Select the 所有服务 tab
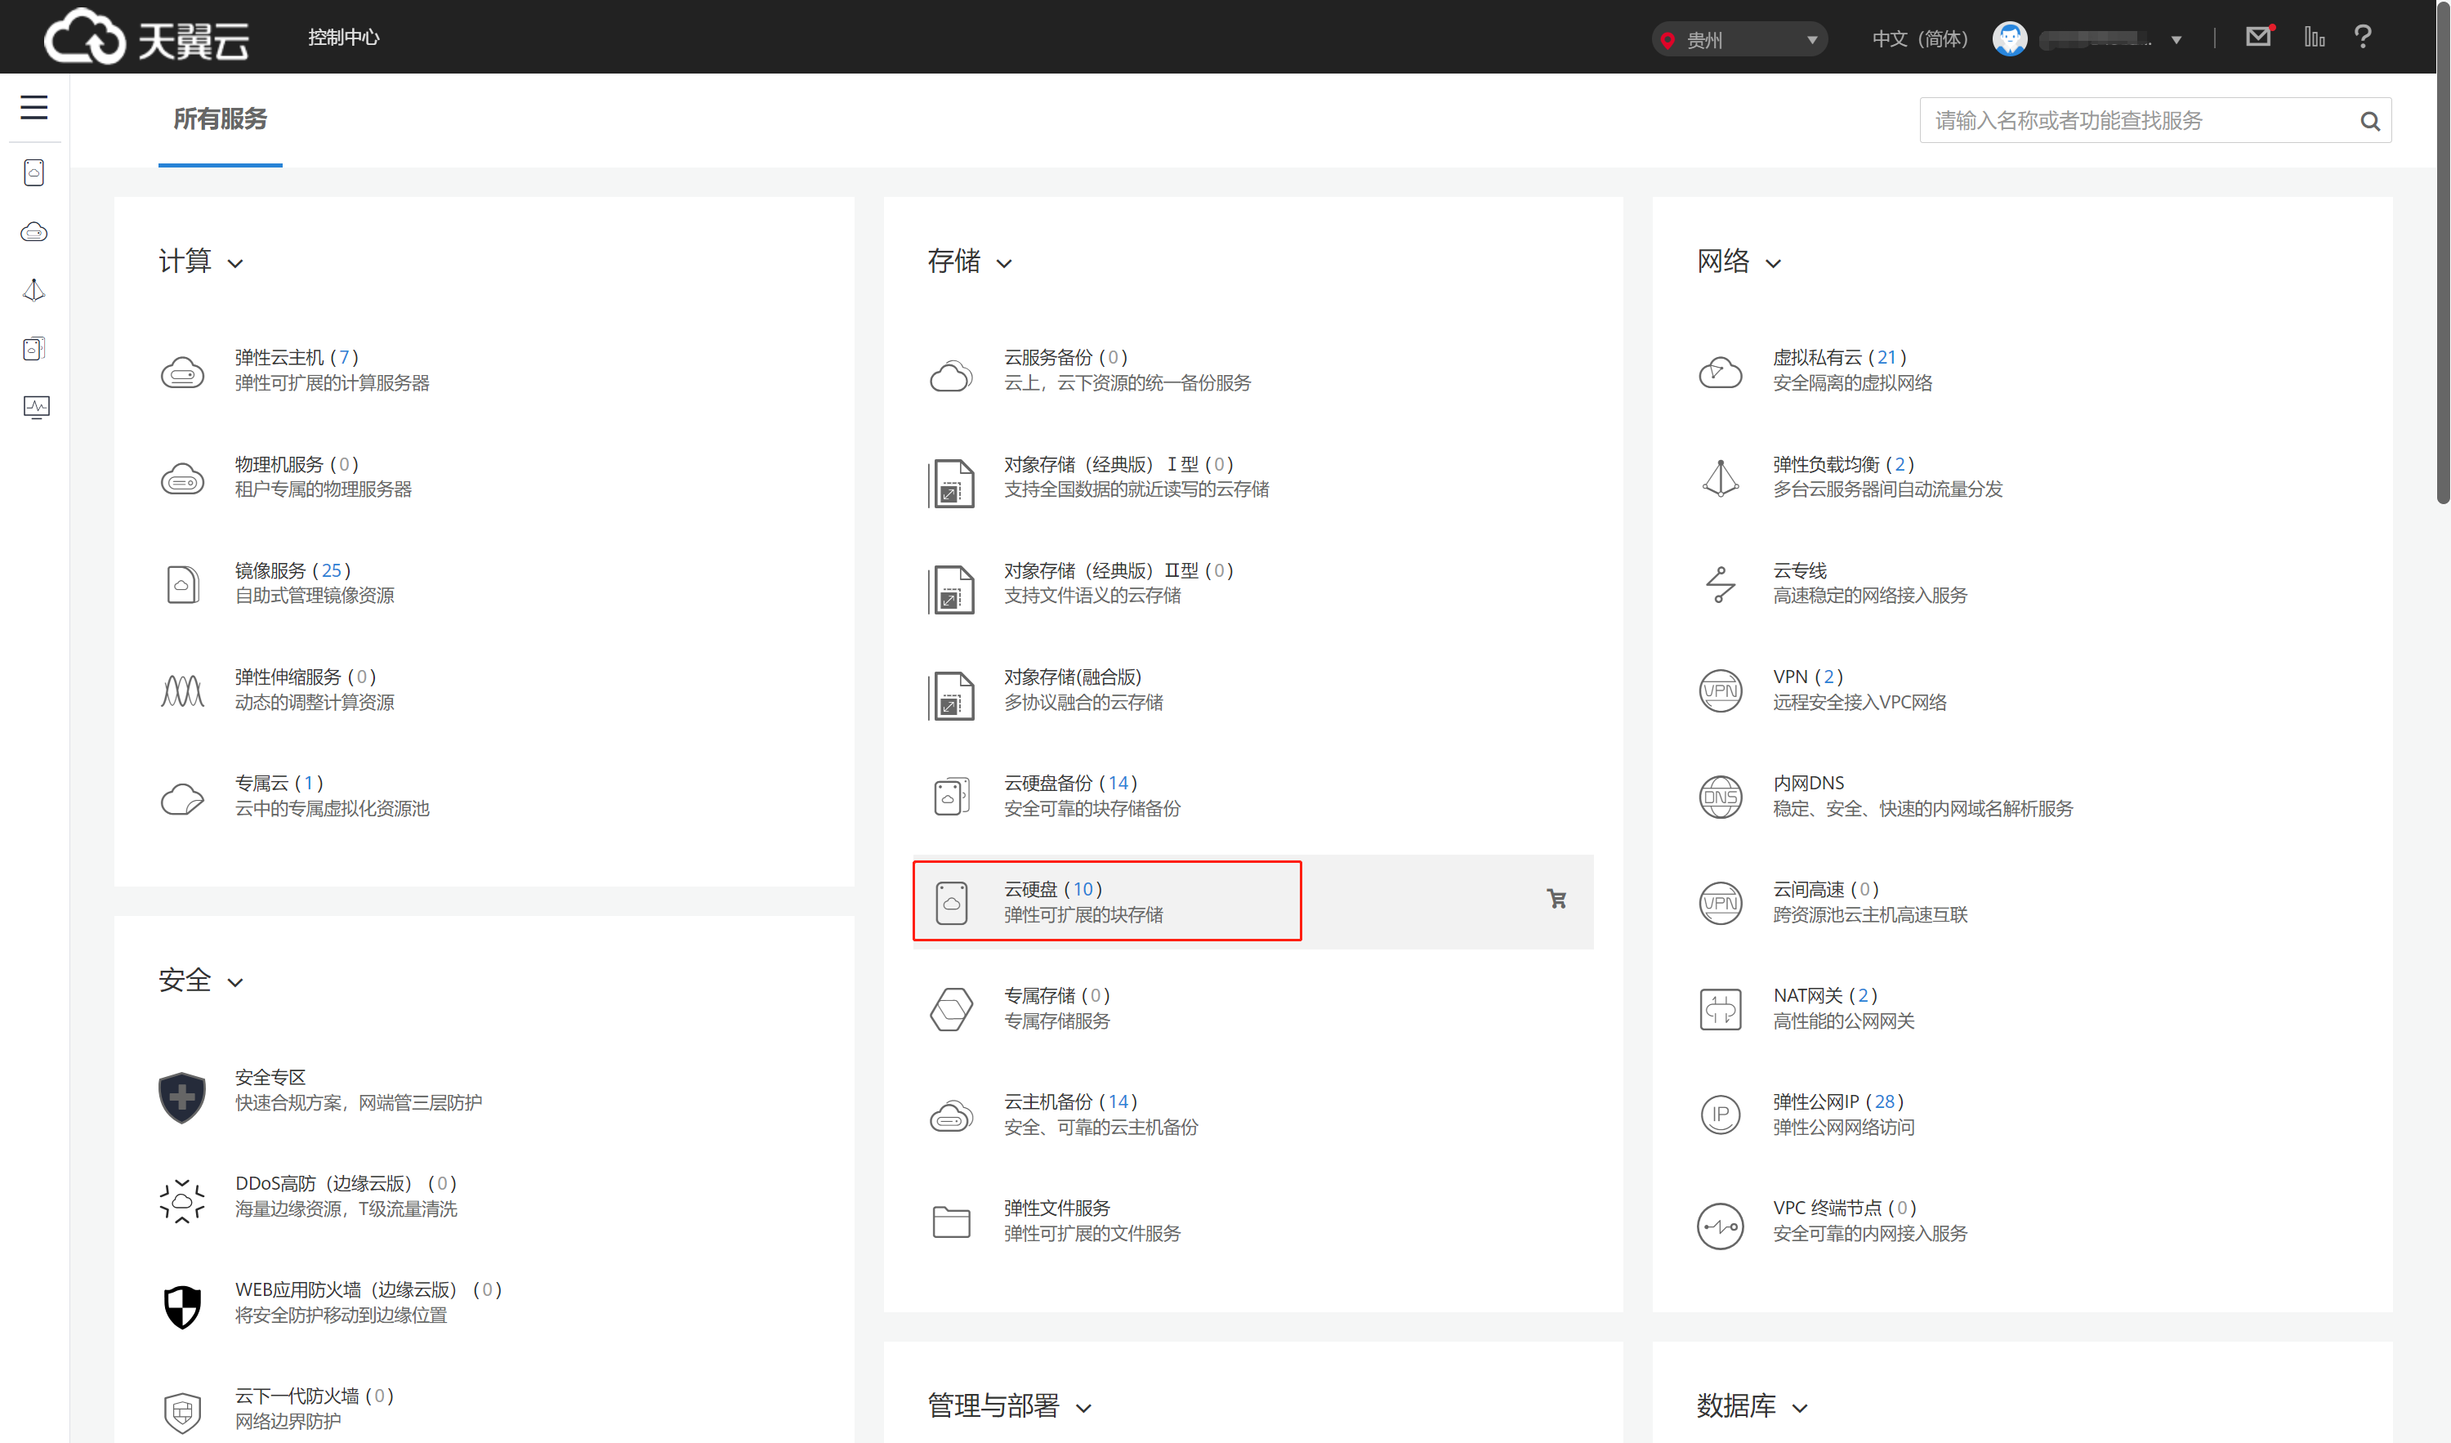Image resolution: width=2451 pixels, height=1443 pixels. tap(220, 118)
